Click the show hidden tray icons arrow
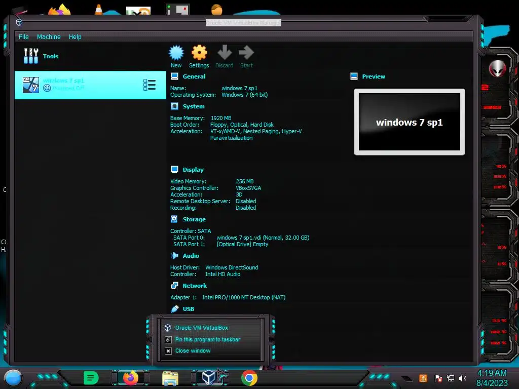519x389 pixels. (407, 379)
